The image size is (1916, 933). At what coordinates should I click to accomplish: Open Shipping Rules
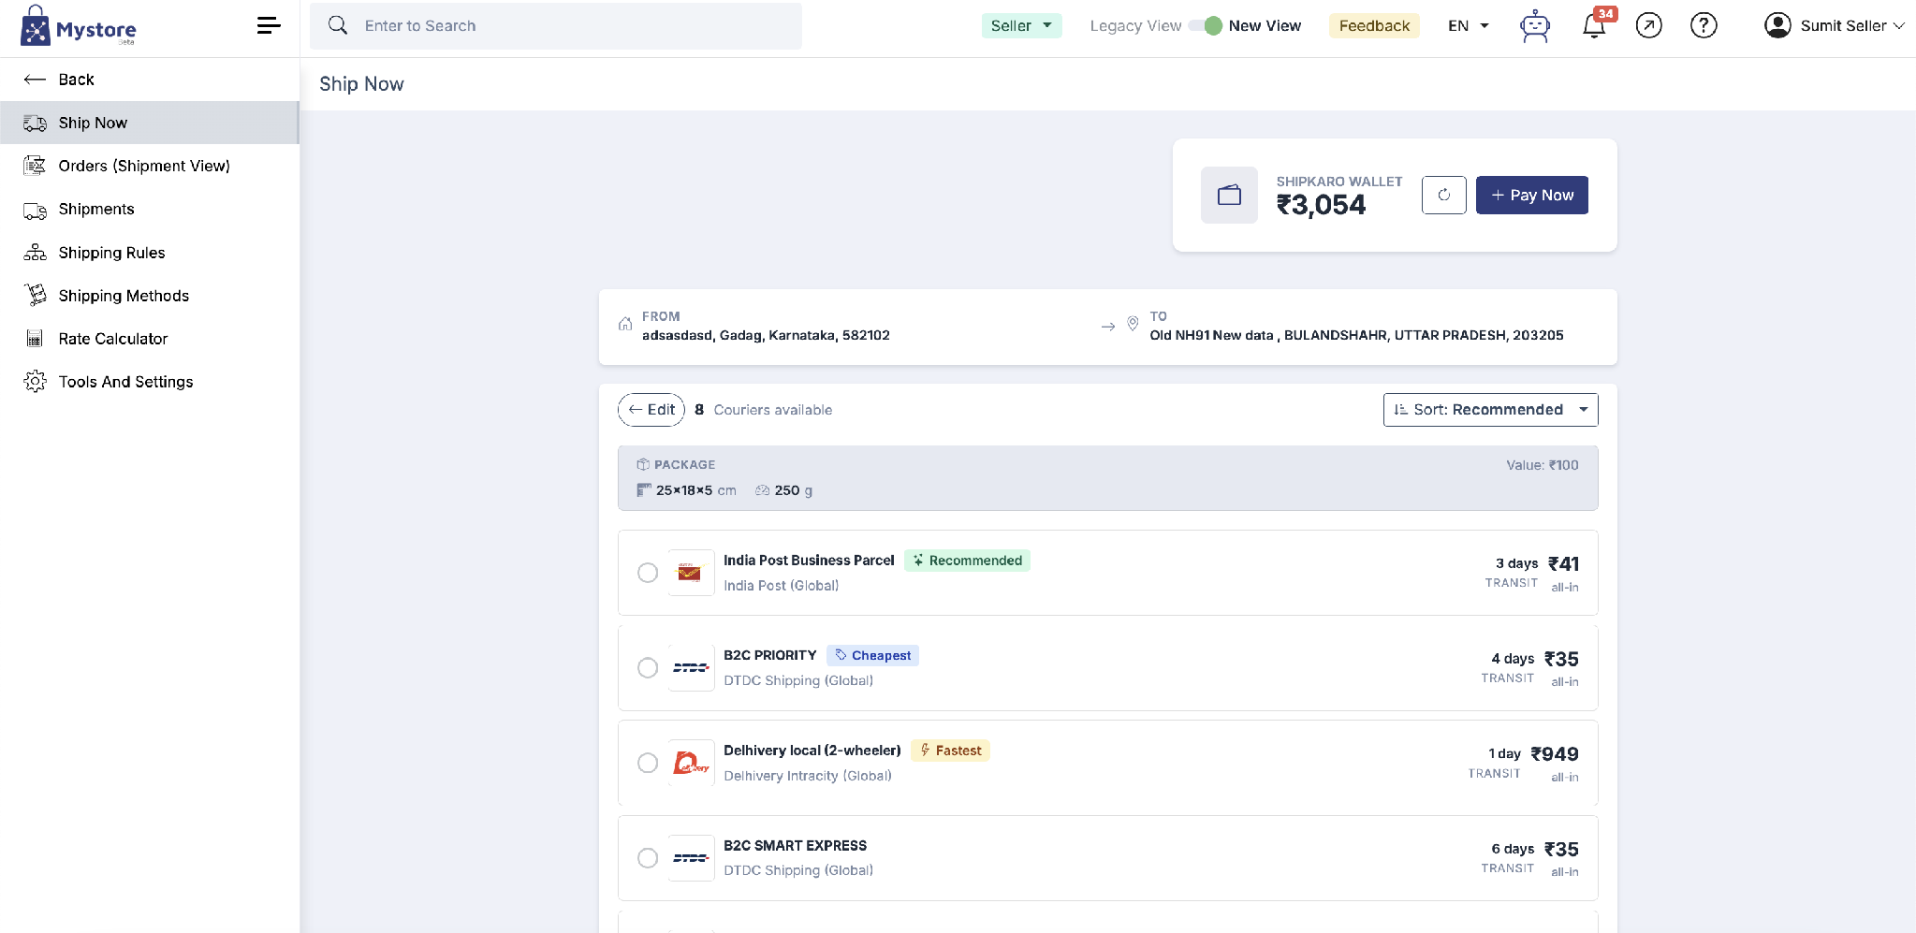coord(150,253)
